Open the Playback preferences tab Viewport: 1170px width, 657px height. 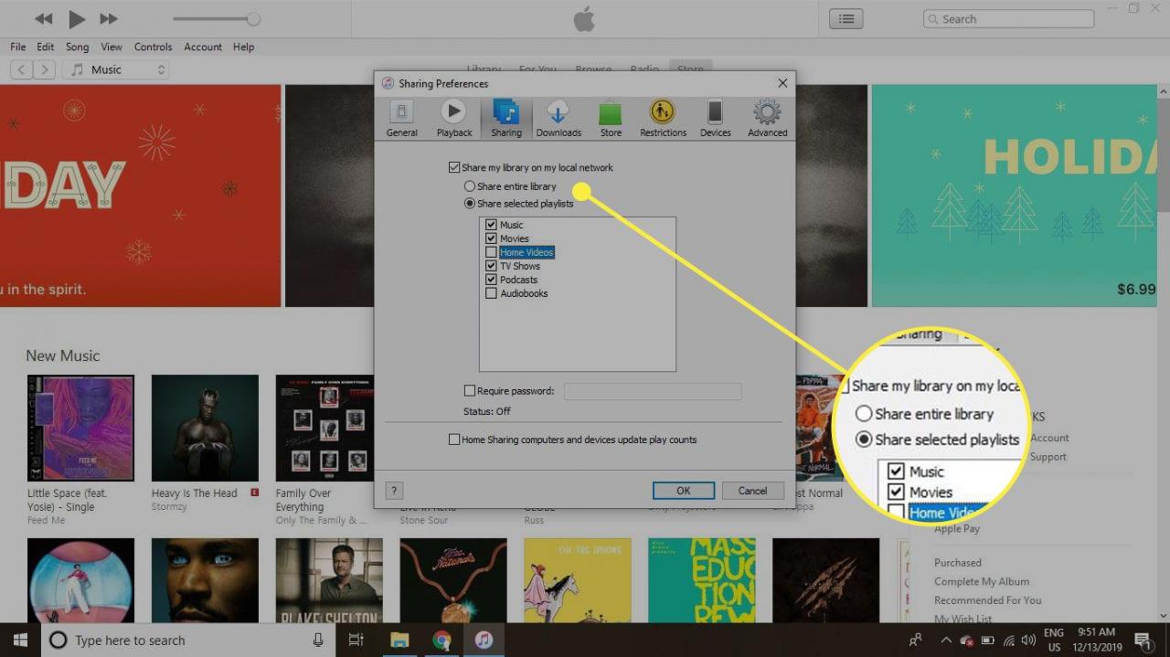(453, 119)
